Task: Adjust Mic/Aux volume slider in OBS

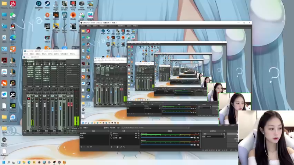Action: click(167, 138)
